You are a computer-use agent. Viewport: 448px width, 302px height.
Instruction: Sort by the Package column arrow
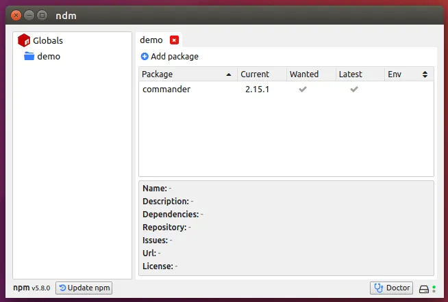click(x=228, y=74)
